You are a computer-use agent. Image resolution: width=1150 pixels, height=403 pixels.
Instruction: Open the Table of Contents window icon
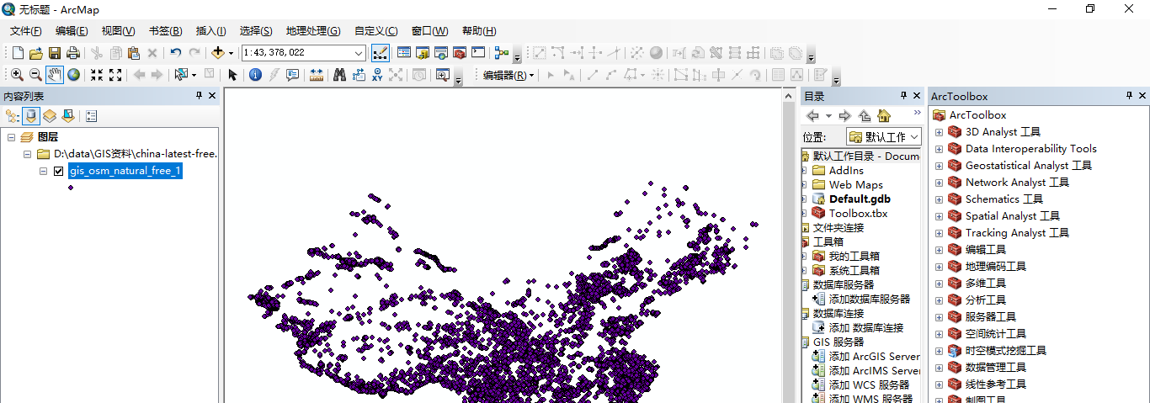(x=404, y=52)
